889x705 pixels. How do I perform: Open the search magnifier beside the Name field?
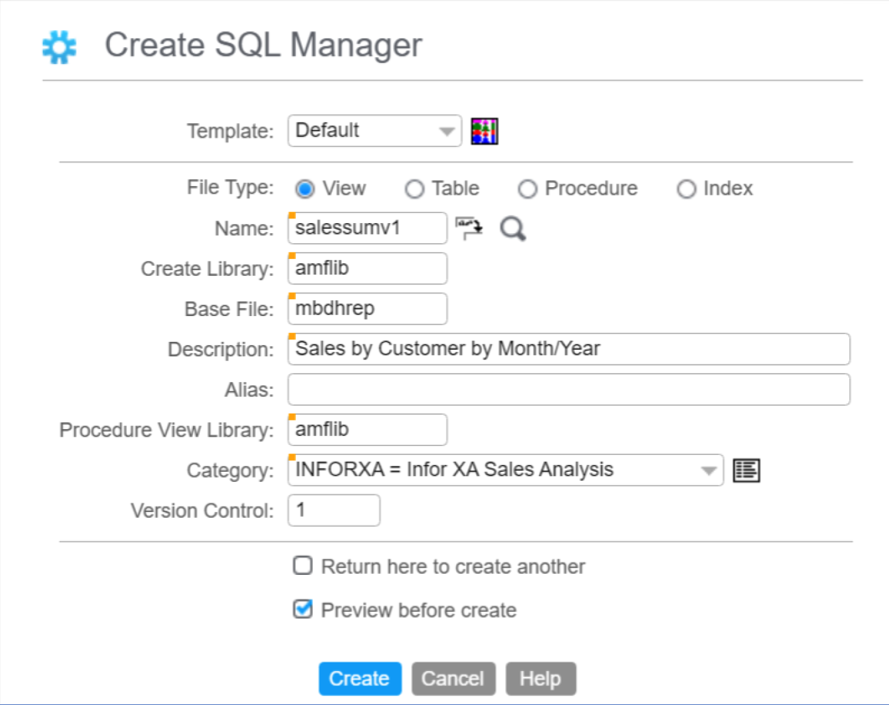[x=513, y=229]
